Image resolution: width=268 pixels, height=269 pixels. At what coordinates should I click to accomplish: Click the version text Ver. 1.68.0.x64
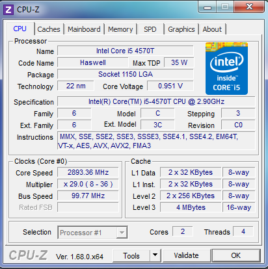pos(79,257)
